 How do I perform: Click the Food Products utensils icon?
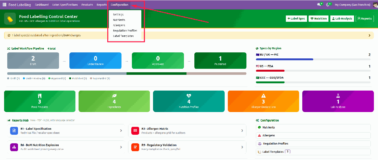39,96
